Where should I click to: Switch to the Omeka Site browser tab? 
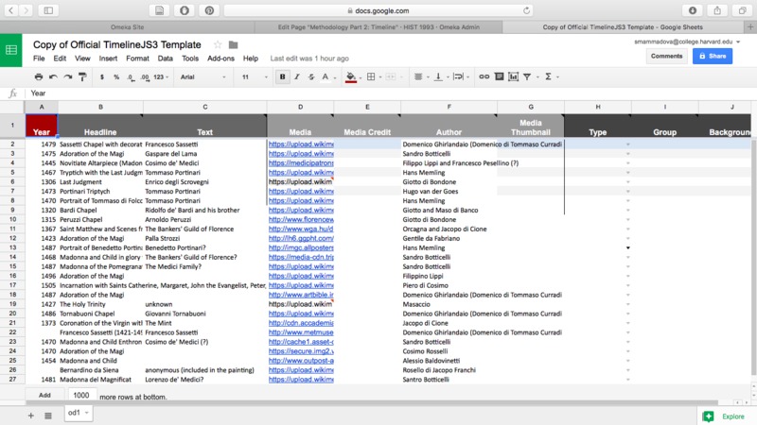pyautogui.click(x=127, y=27)
